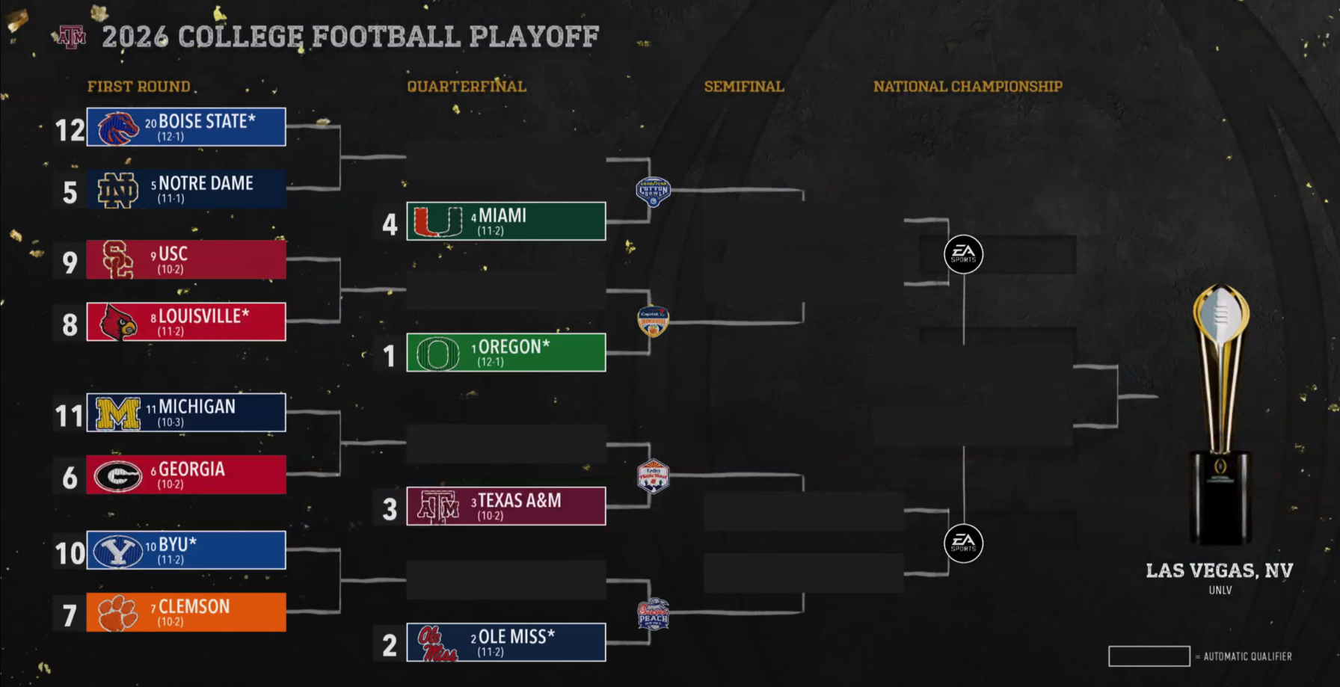Click the Peach Bowl logo badge

[653, 614]
